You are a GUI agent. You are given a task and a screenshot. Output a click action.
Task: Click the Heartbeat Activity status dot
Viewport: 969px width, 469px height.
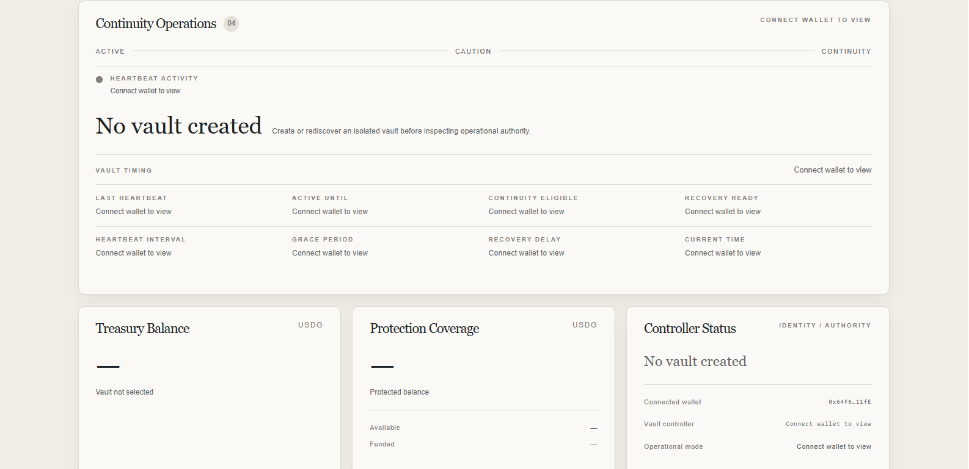coord(99,79)
